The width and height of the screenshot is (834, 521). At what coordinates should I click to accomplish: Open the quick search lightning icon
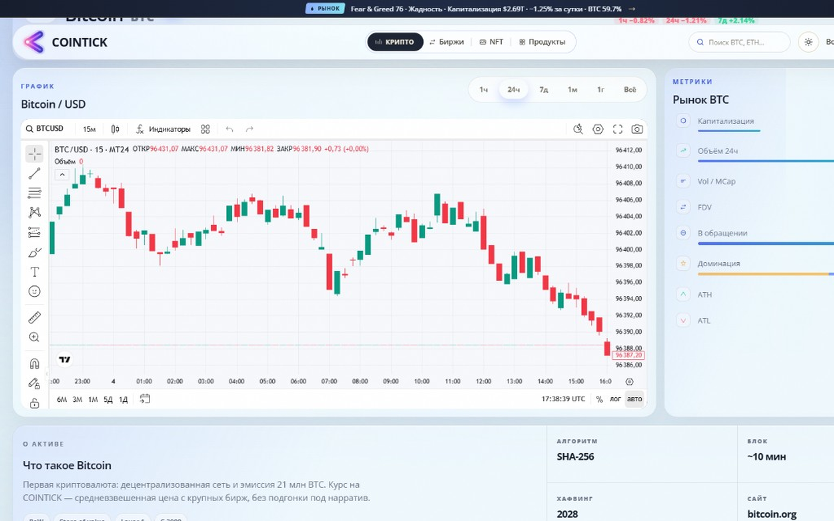tap(578, 129)
